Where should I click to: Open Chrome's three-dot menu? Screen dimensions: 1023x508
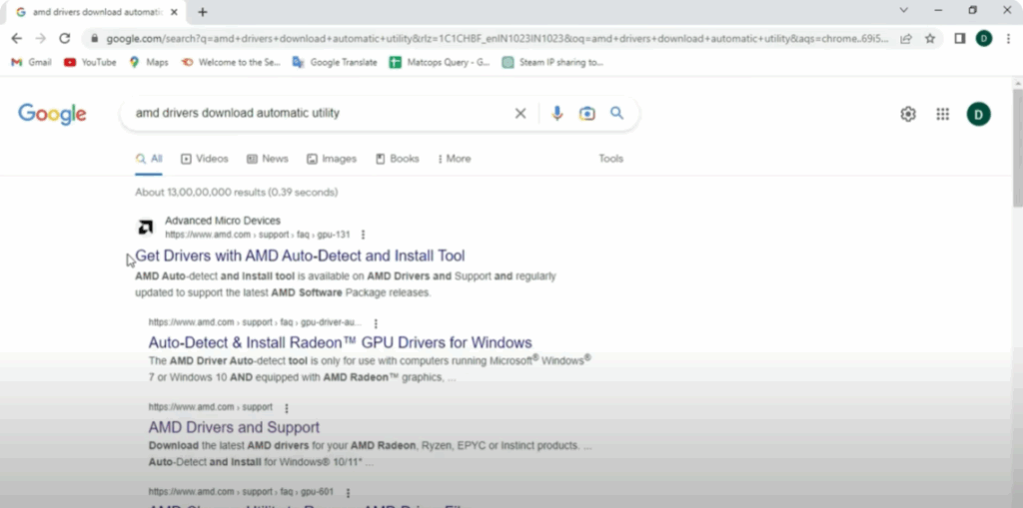tap(1009, 39)
